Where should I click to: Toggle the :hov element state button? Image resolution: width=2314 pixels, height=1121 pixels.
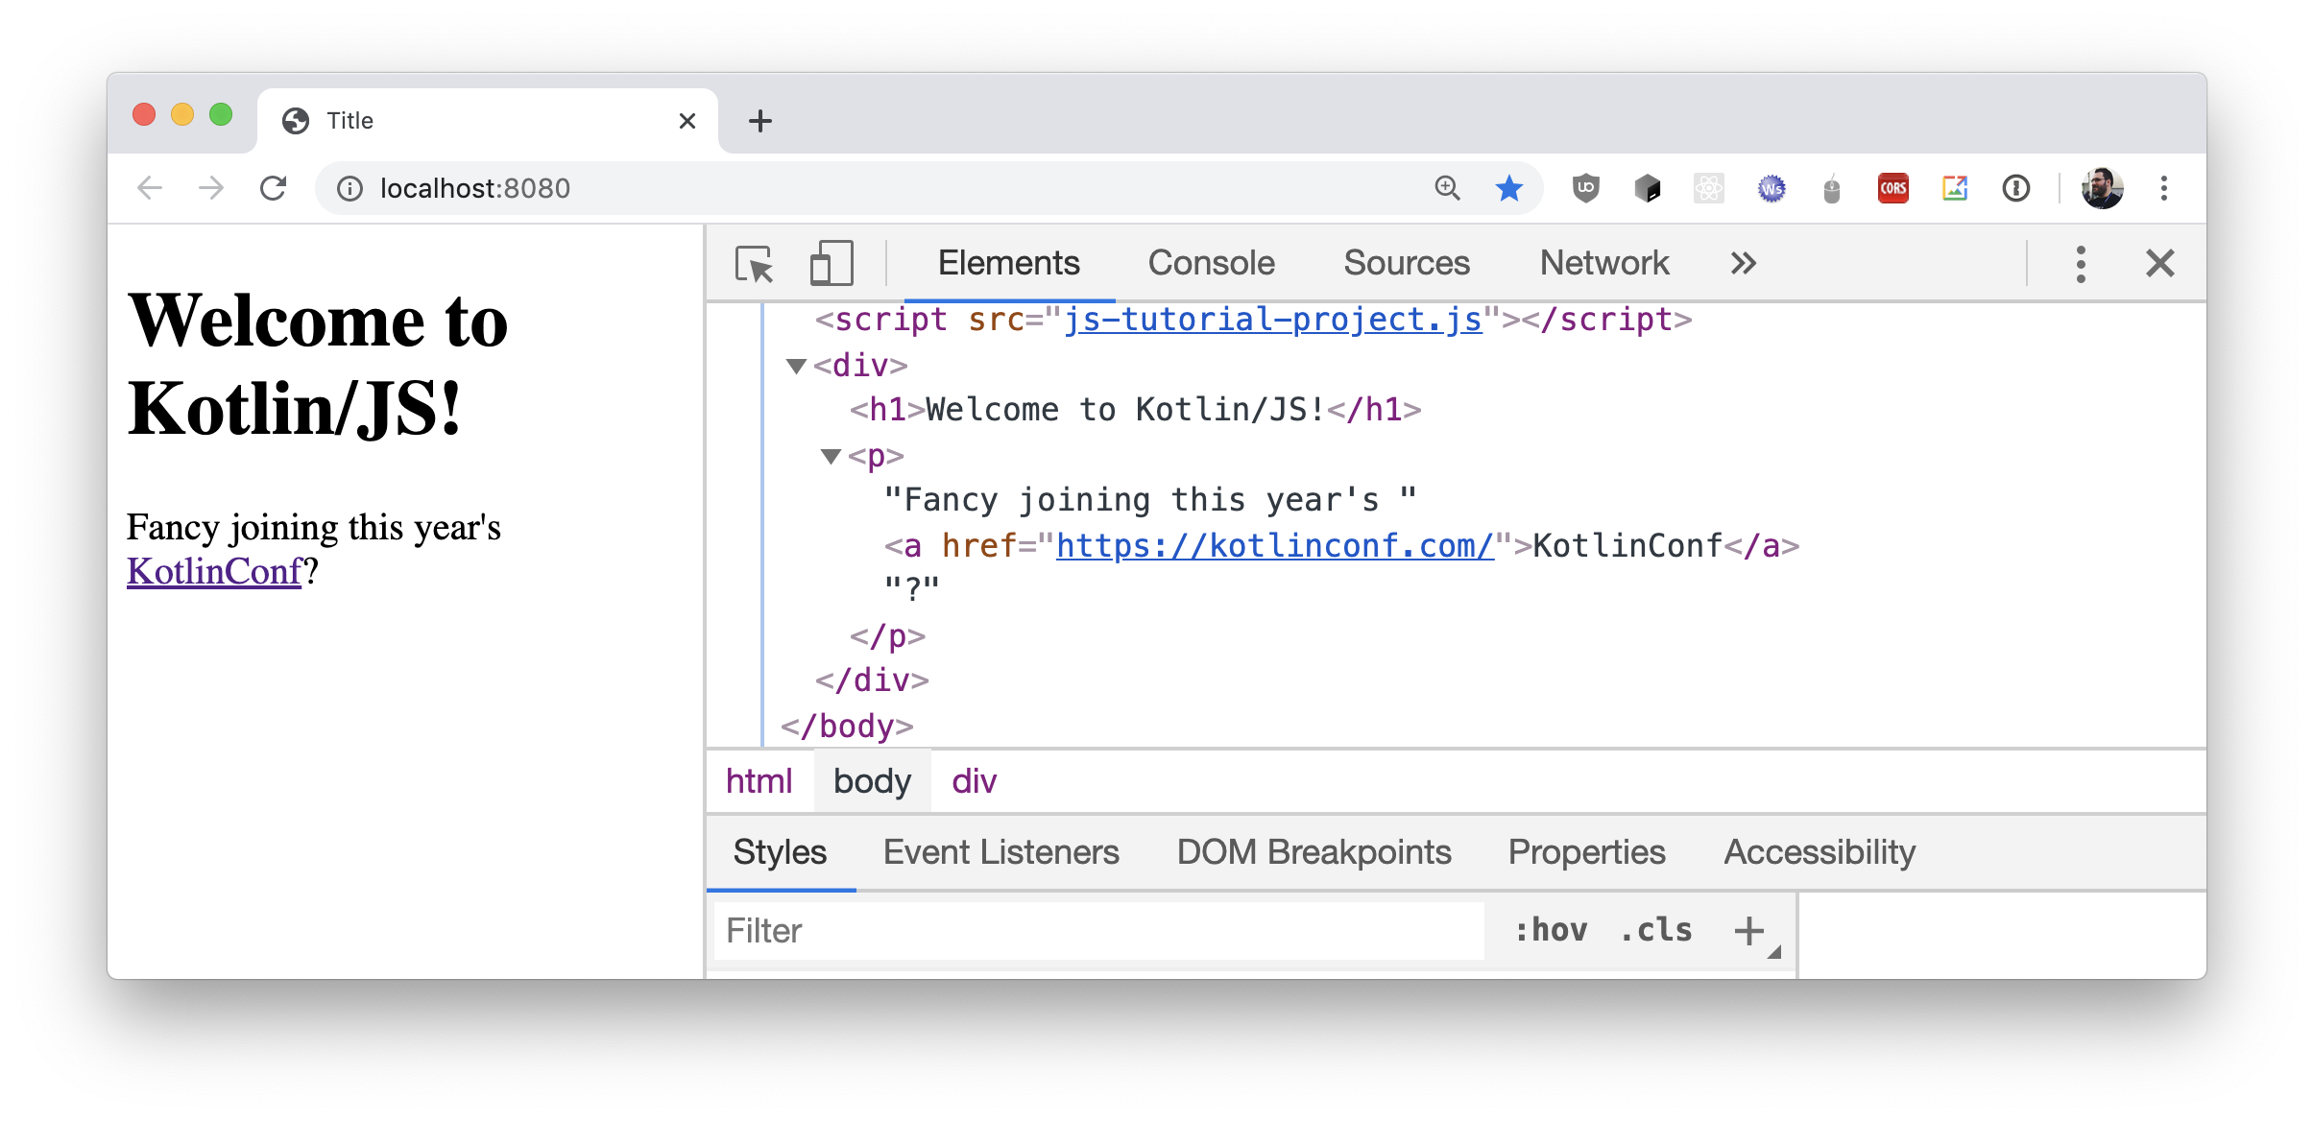click(x=1551, y=930)
